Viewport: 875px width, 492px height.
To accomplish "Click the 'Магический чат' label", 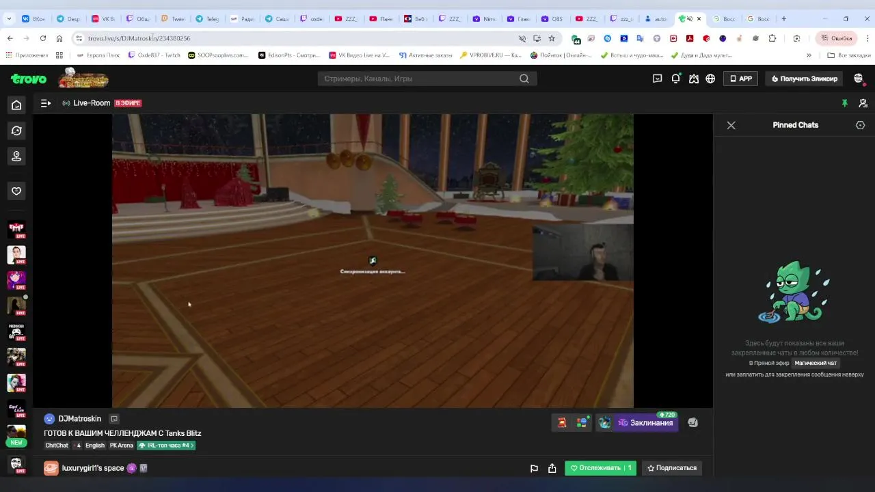I will click(x=816, y=363).
